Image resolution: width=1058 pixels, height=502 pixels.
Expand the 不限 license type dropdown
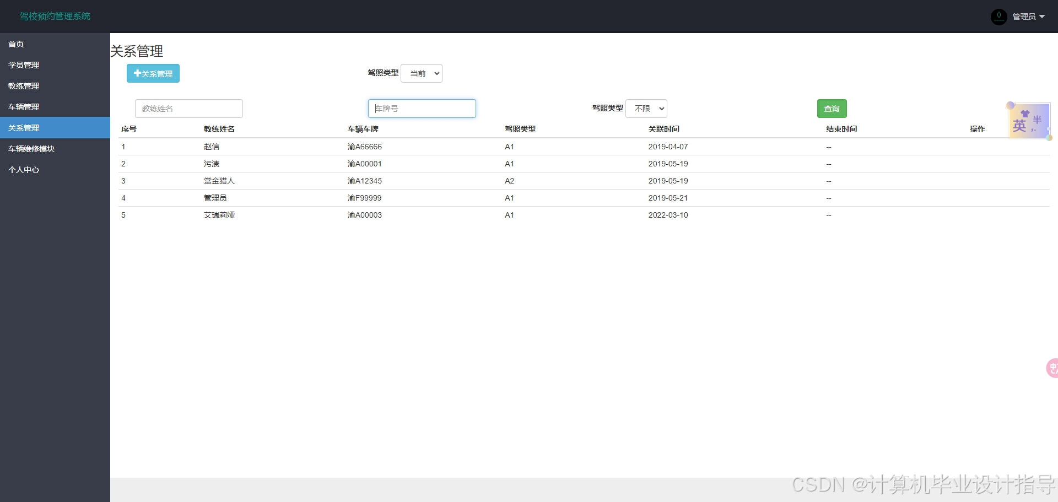coord(646,109)
